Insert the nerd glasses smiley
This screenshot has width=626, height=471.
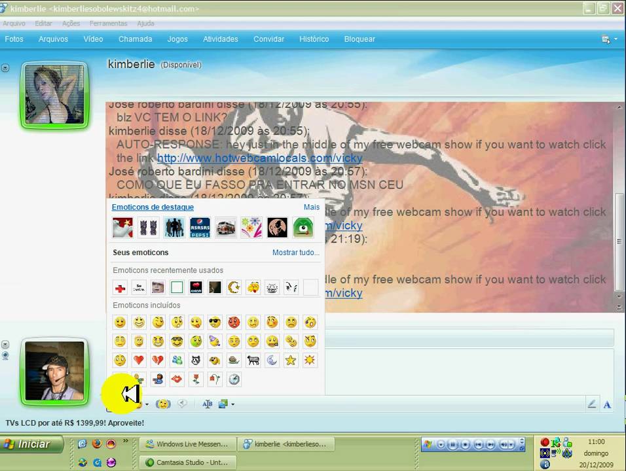point(177,341)
